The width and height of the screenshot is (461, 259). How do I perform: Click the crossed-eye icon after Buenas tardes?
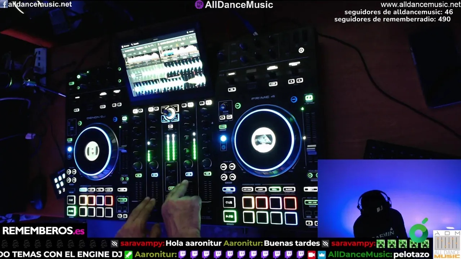[x=325, y=244]
